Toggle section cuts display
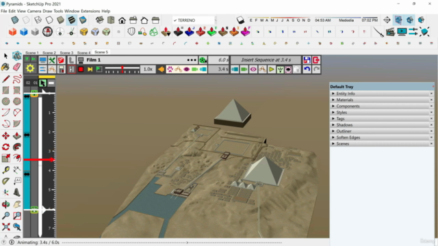The image size is (438, 246). (x=410, y=20)
